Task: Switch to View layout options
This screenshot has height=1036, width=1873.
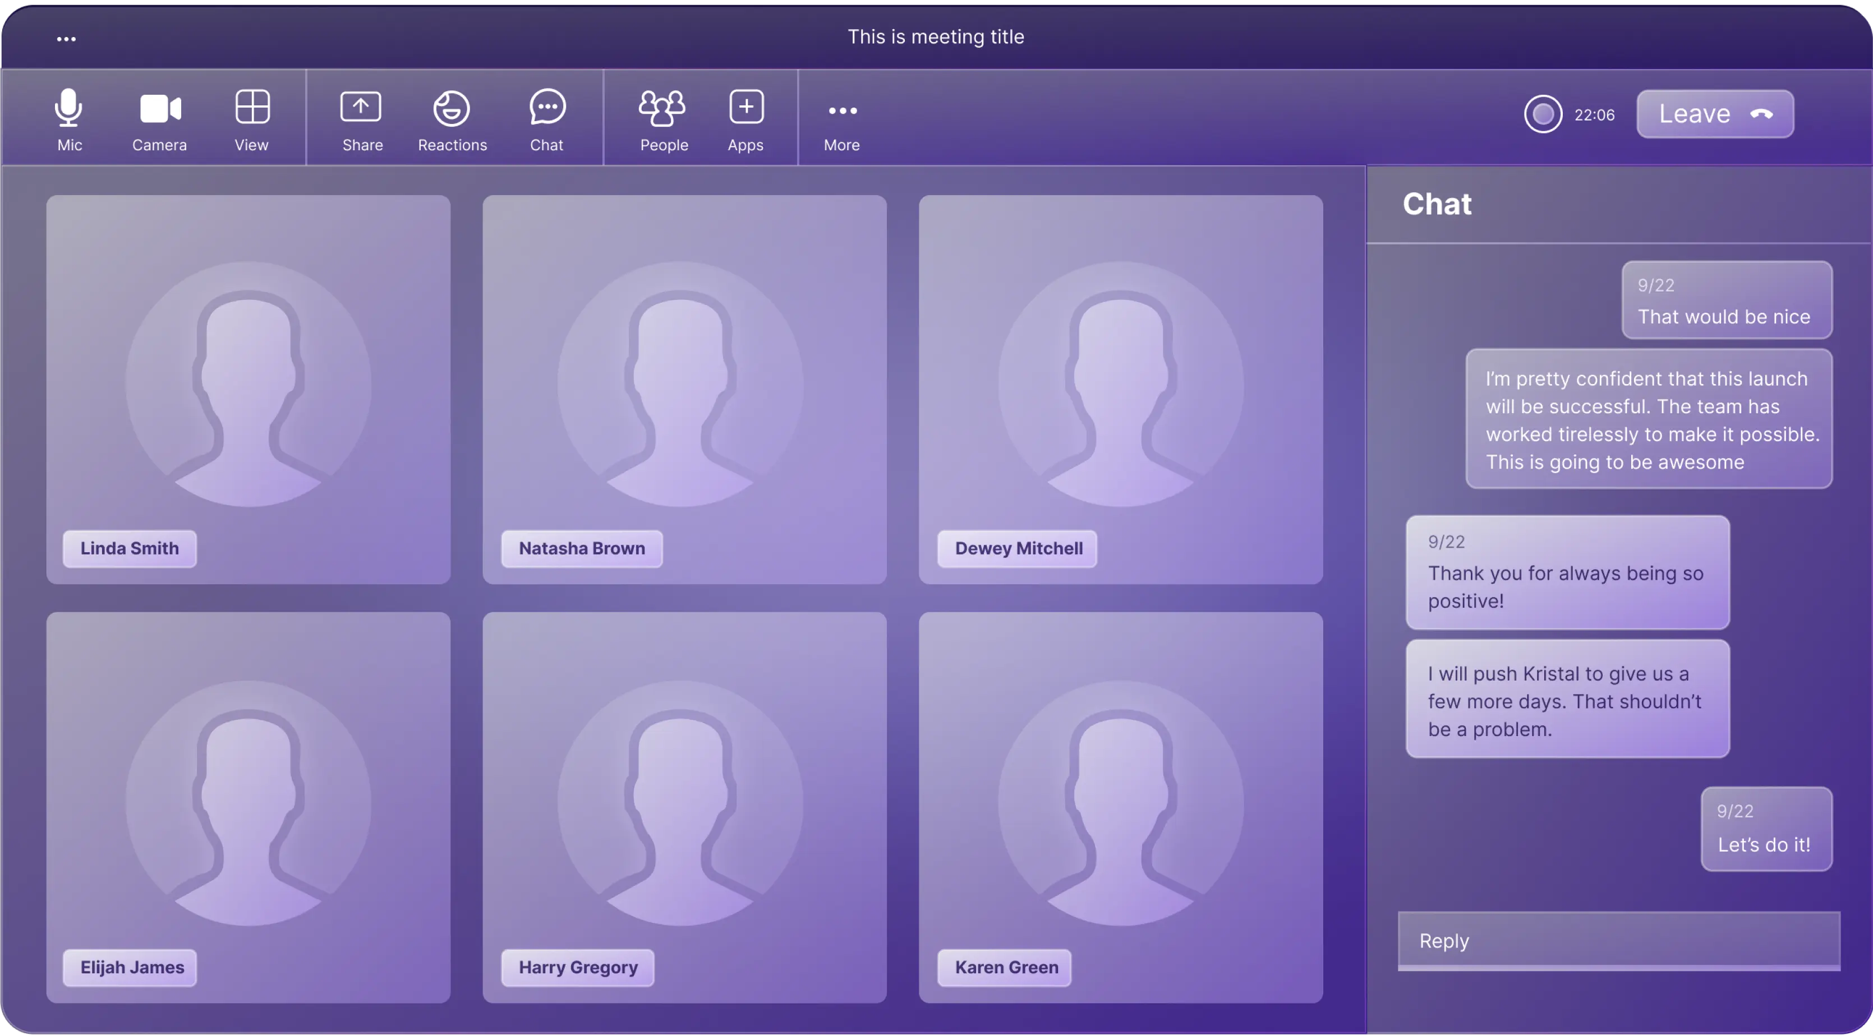Action: click(251, 116)
